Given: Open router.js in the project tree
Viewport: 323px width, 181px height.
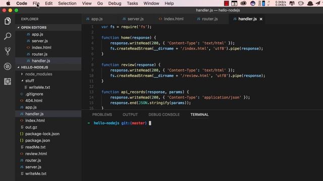Looking at the screenshot, I should pos(48,160).
